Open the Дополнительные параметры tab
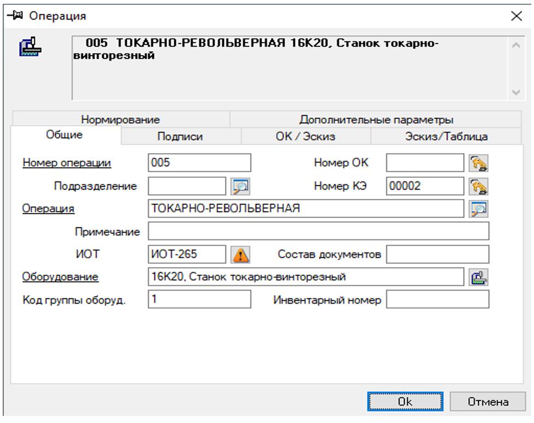The height and width of the screenshot is (423, 534). (376, 119)
